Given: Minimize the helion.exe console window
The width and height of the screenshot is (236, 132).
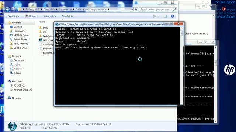Looking at the screenshot, I should (166, 23).
